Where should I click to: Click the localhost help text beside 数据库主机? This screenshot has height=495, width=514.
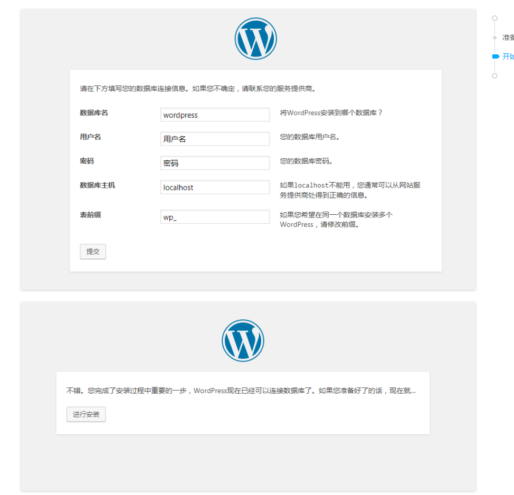click(350, 190)
